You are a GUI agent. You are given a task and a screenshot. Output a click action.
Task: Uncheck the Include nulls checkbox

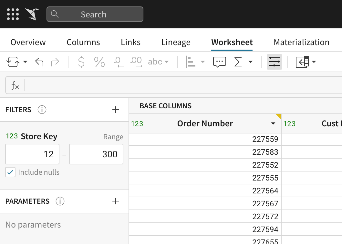(x=10, y=172)
